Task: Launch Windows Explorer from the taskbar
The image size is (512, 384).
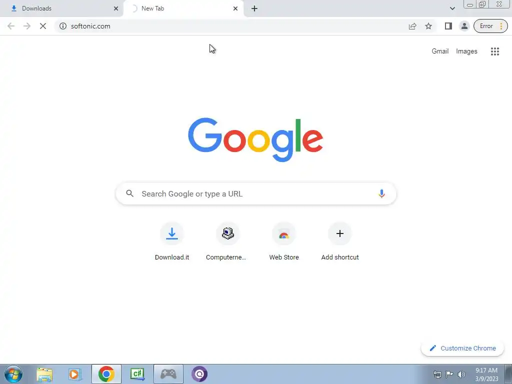Action: [44, 374]
